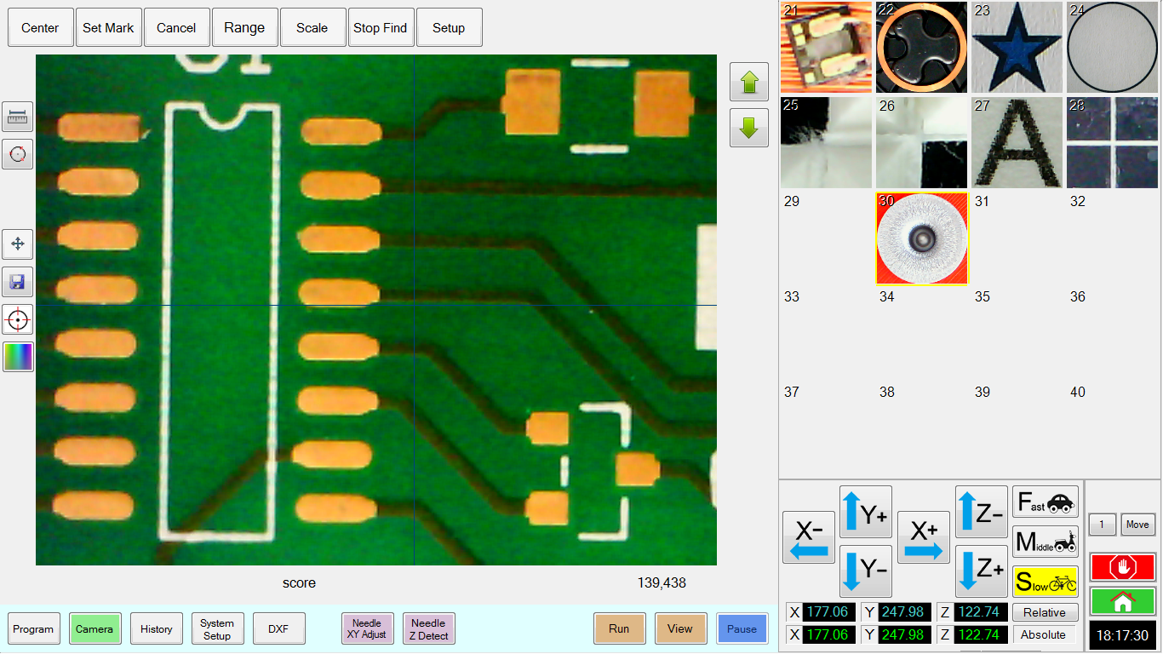Click the green home button
This screenshot has height=654, width=1163.
click(x=1122, y=601)
